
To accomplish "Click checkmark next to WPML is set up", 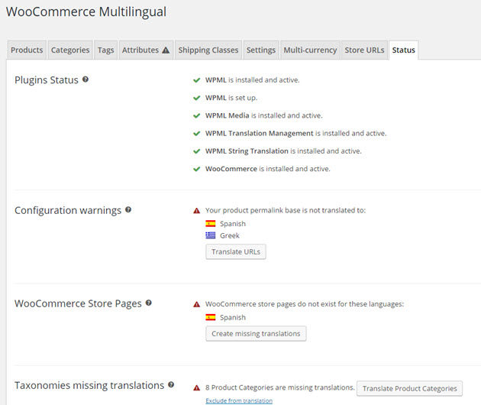I will [197, 99].
